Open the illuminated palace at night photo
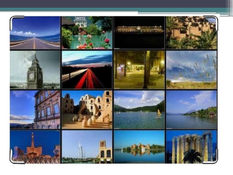Screen dimensions: 233x175 tap(139, 33)
